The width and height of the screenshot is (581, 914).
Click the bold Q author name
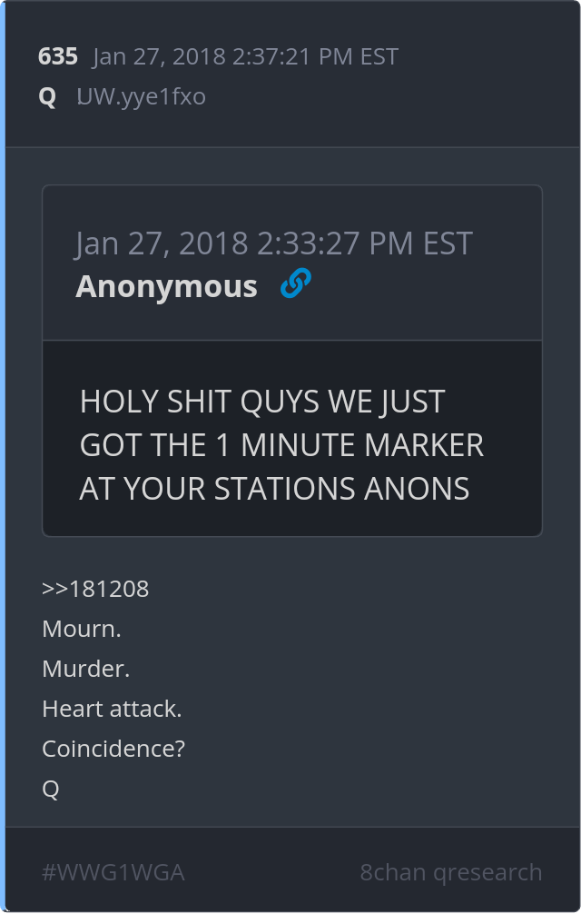(x=47, y=97)
